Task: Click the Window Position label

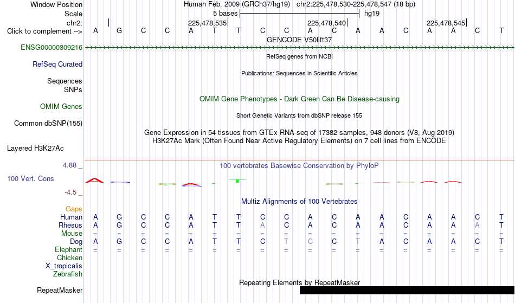Action: (x=56, y=4)
